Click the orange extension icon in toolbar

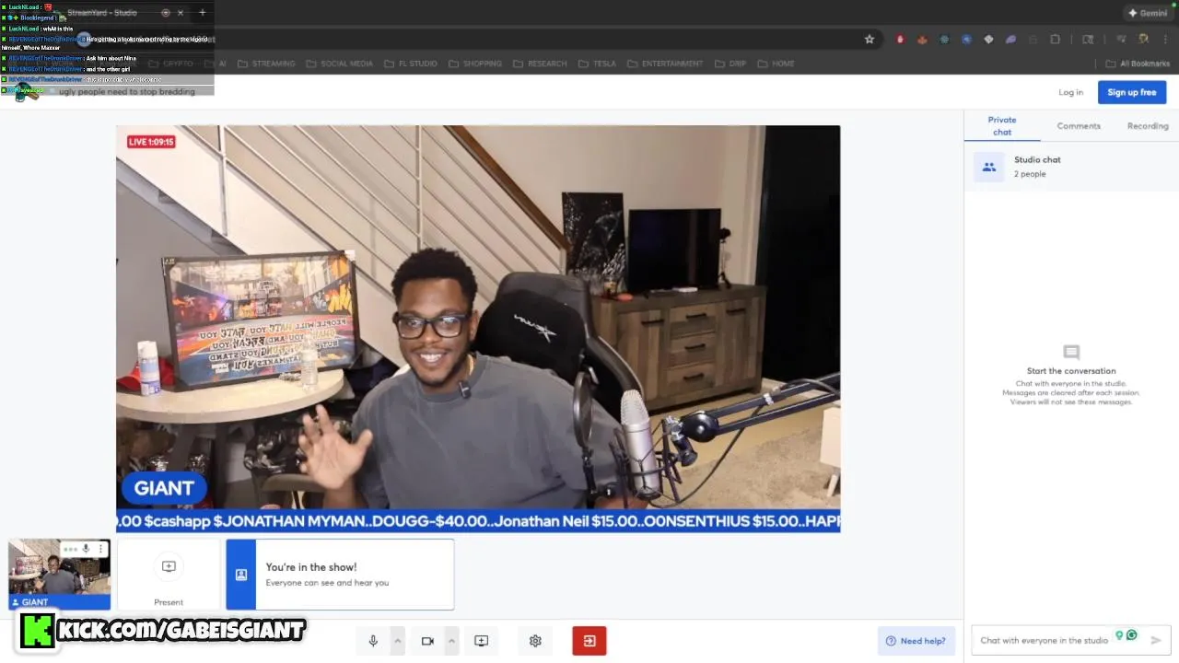922,40
